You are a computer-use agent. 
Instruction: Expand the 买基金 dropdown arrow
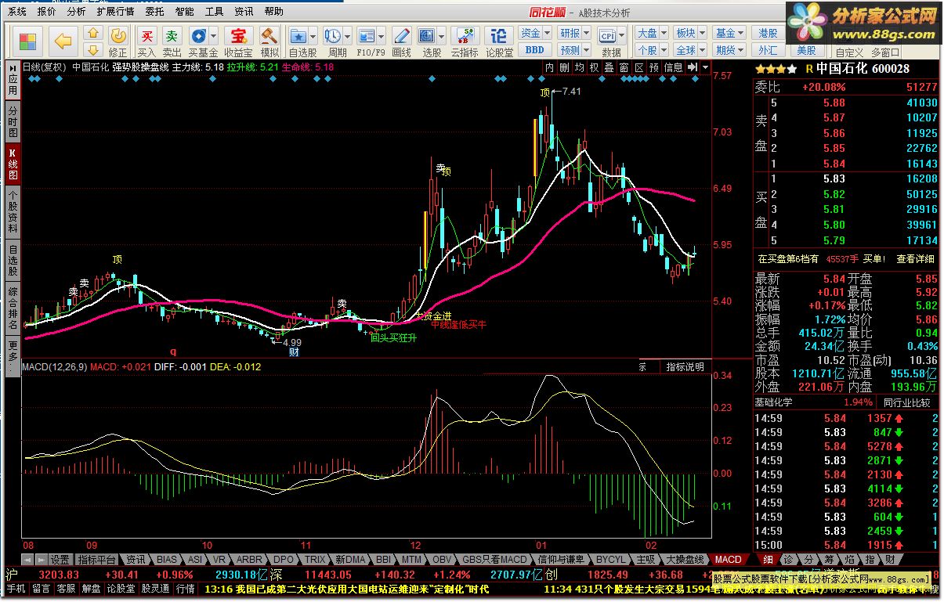pos(214,36)
